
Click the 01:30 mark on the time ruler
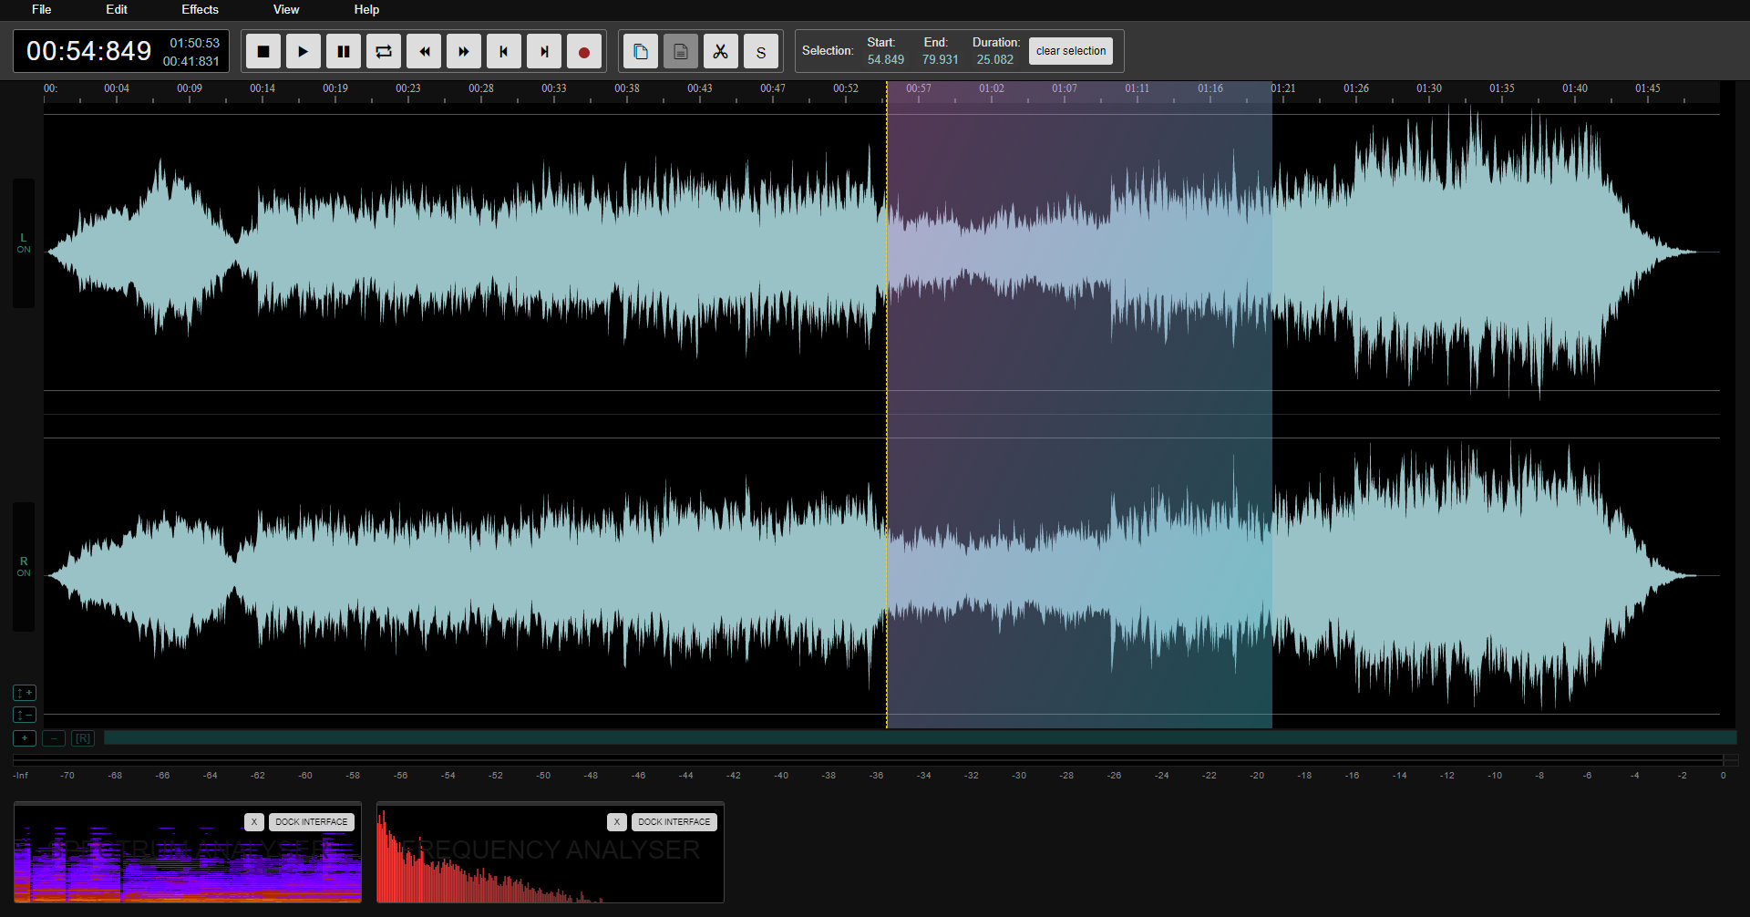1429,88
